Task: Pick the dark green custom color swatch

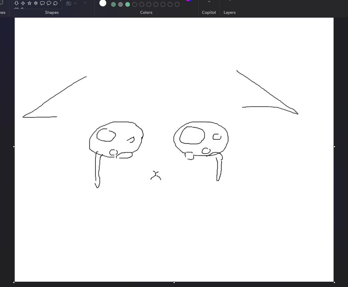Action: point(113,4)
